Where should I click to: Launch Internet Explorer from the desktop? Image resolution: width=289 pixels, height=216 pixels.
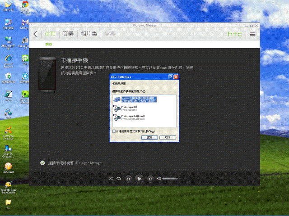pyautogui.click(x=8, y=61)
